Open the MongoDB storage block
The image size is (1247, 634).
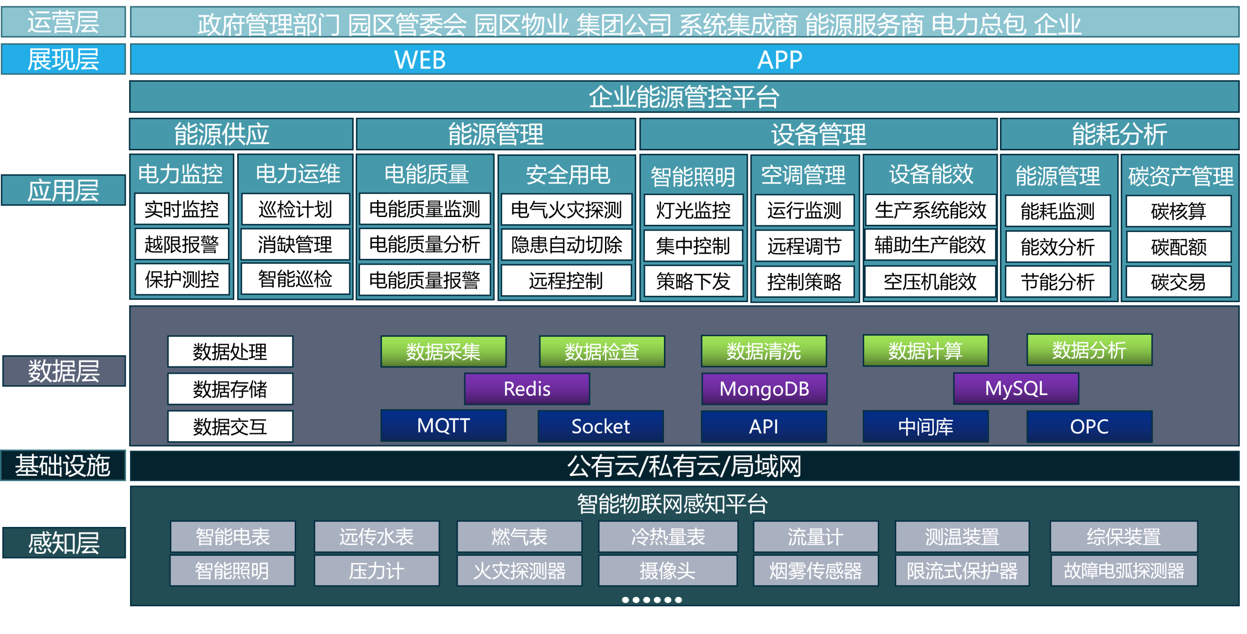tap(763, 389)
